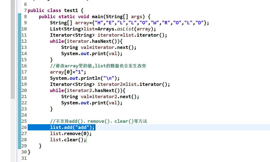Click line number 31 in the gutter
The width and height of the screenshot is (270, 162).
(x=24, y=158)
